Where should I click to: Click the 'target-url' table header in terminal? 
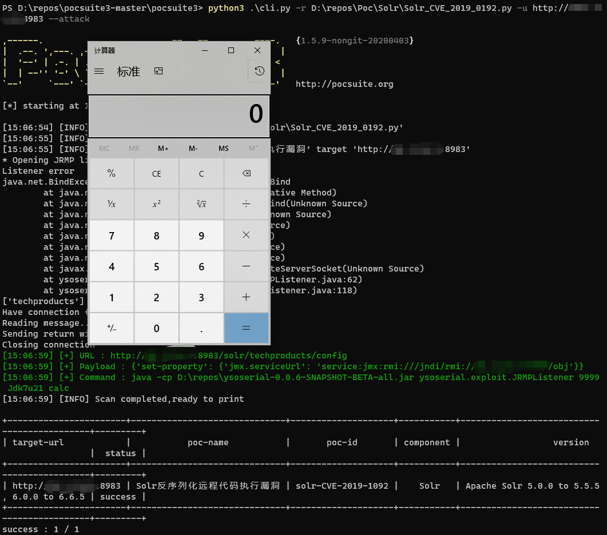pyautogui.click(x=38, y=442)
